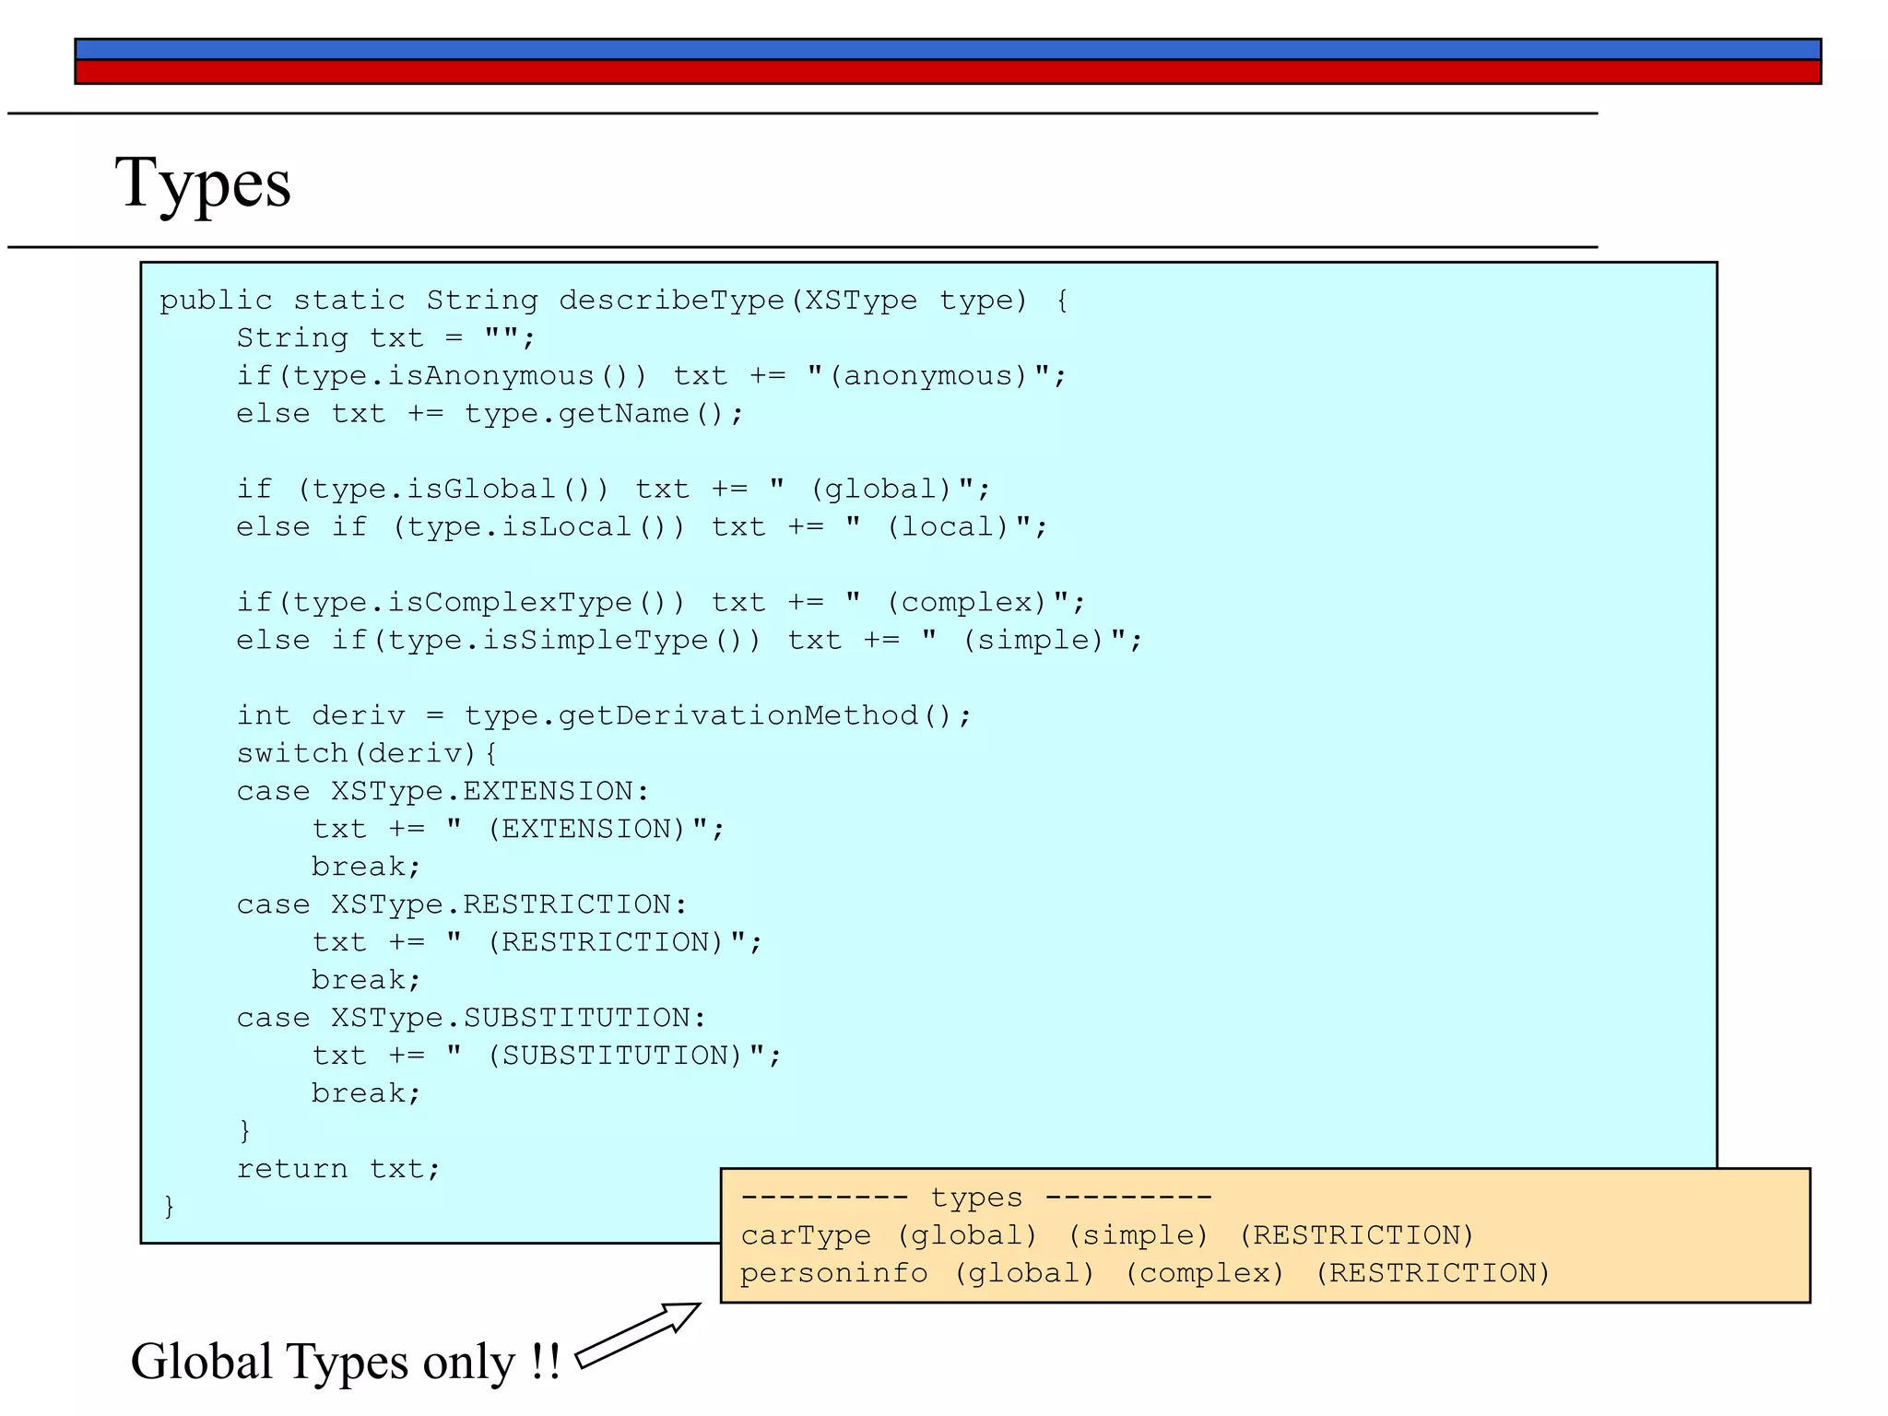Click the 'if(type.isComplexType())' code line
Viewport: 1888px width, 1416px height.
pos(661,603)
